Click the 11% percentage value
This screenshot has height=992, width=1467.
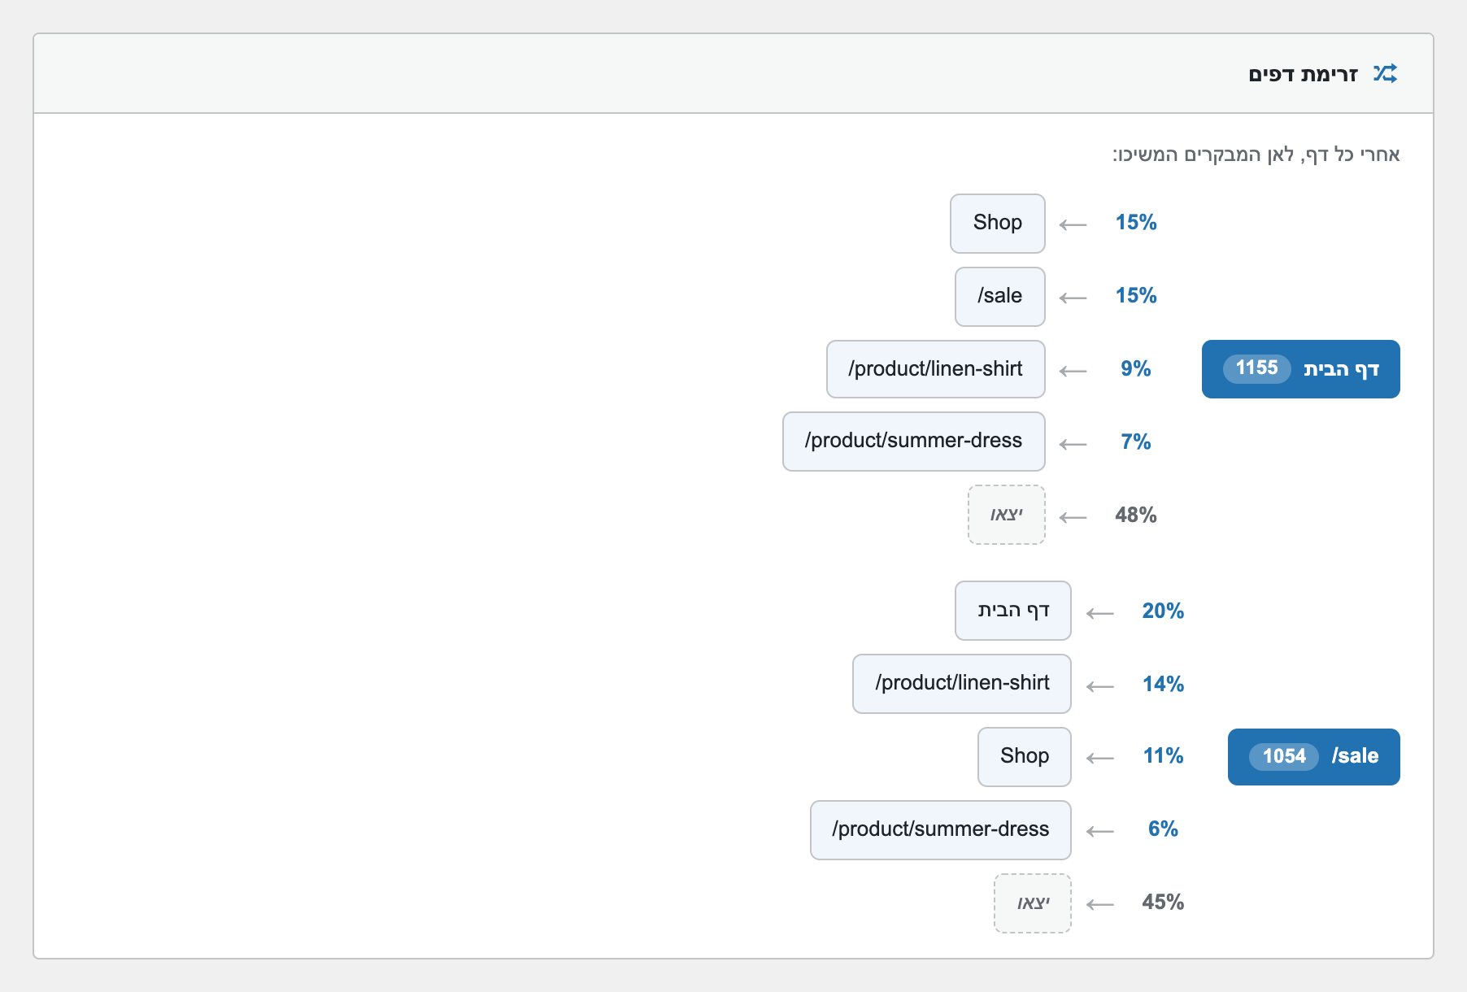pos(1163,755)
